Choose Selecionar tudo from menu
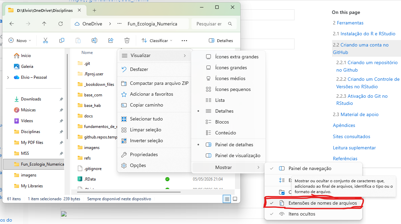 coord(154,119)
